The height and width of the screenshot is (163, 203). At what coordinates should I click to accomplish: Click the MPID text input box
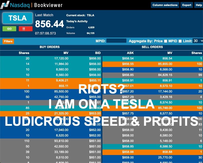(x=116, y=41)
